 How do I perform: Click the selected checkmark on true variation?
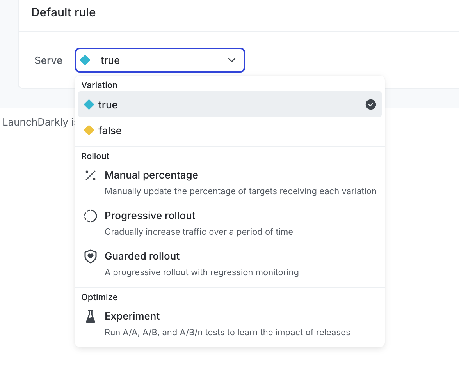(370, 104)
